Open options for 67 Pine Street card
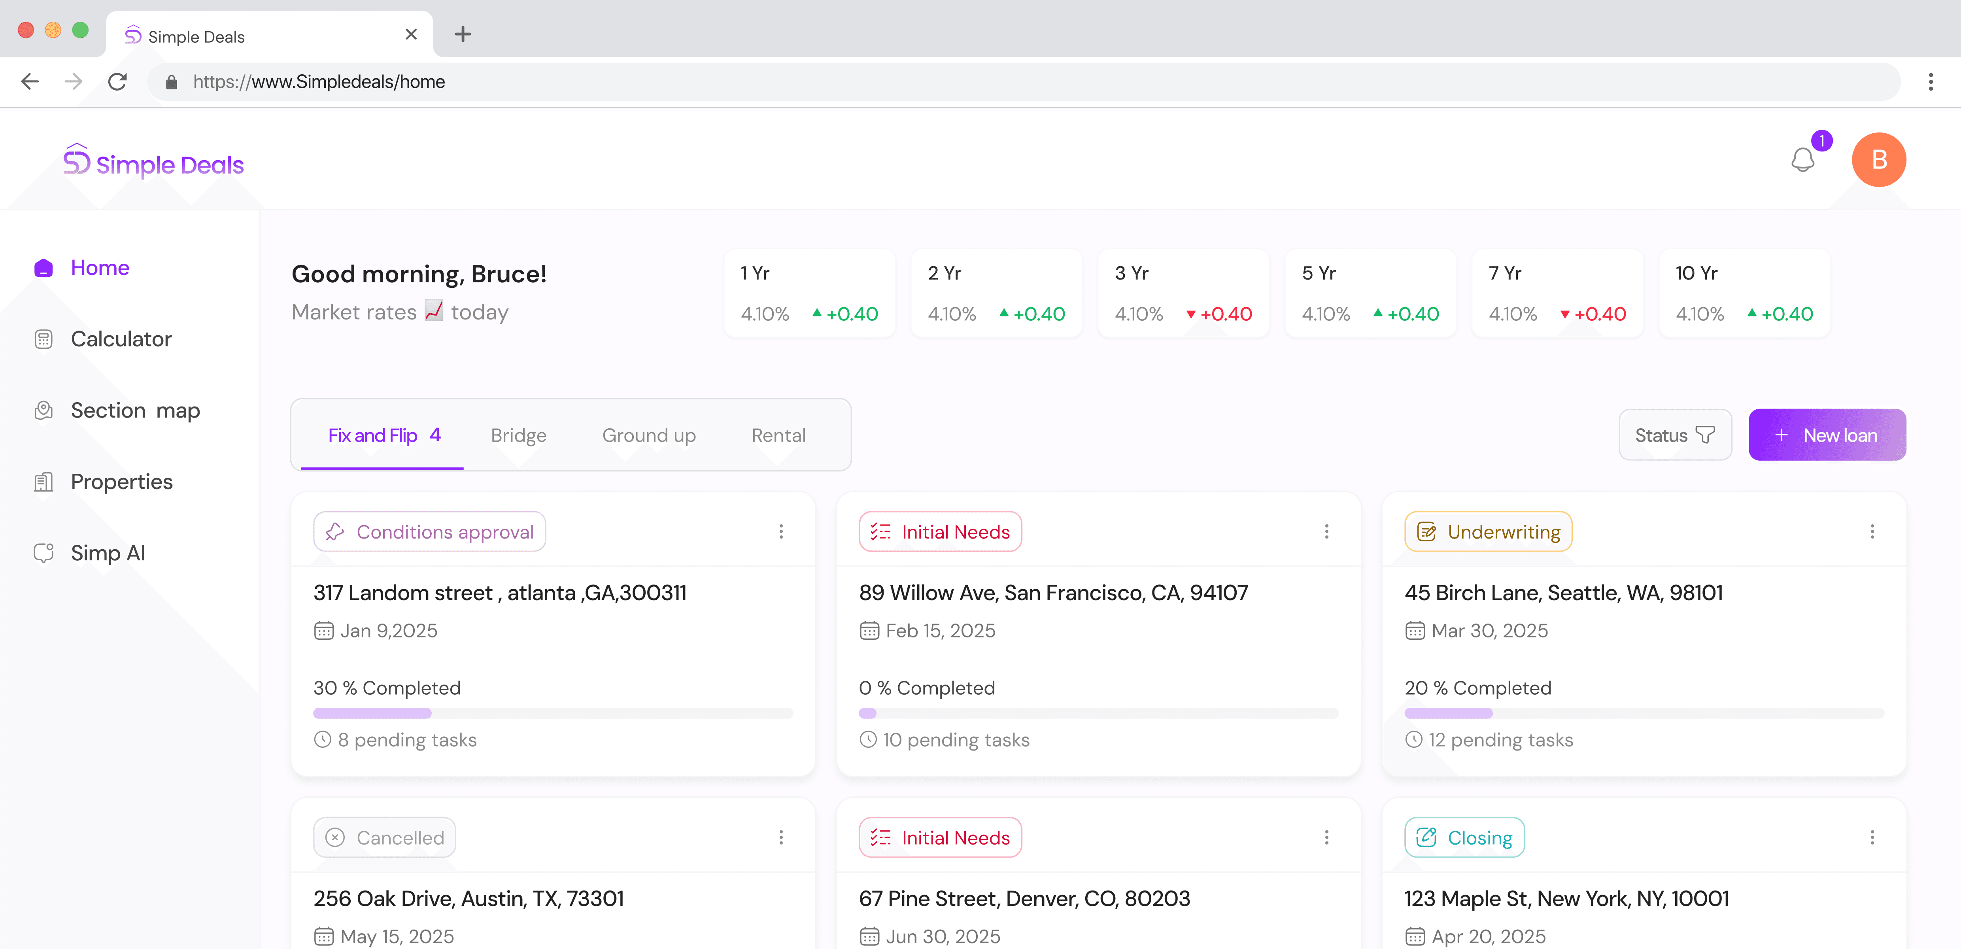This screenshot has width=1961, height=949. click(x=1326, y=838)
